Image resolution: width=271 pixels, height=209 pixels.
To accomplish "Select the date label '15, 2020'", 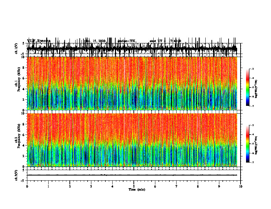I will [99, 41].
